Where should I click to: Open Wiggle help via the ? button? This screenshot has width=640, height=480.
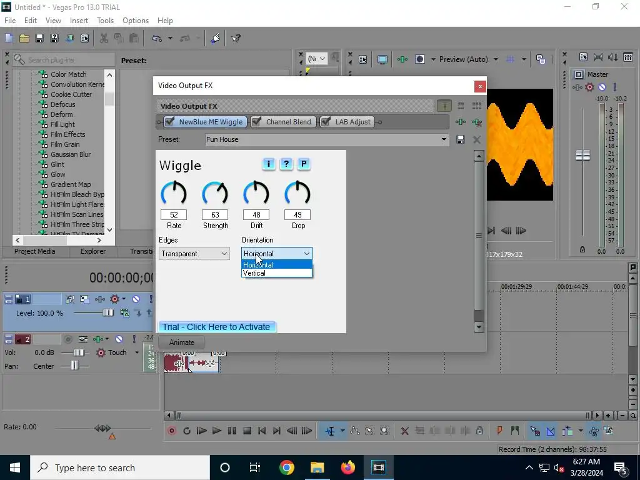[286, 164]
